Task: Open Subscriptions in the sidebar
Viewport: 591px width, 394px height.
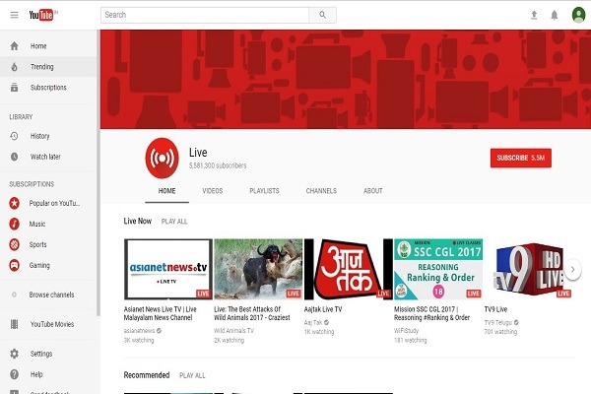Action: (x=48, y=88)
